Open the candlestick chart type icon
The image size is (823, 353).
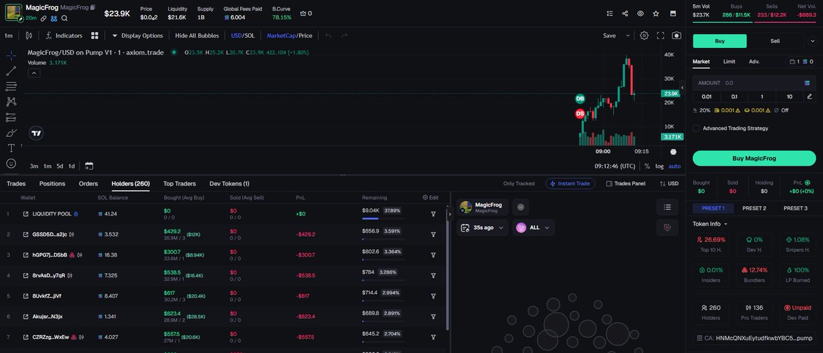point(29,36)
